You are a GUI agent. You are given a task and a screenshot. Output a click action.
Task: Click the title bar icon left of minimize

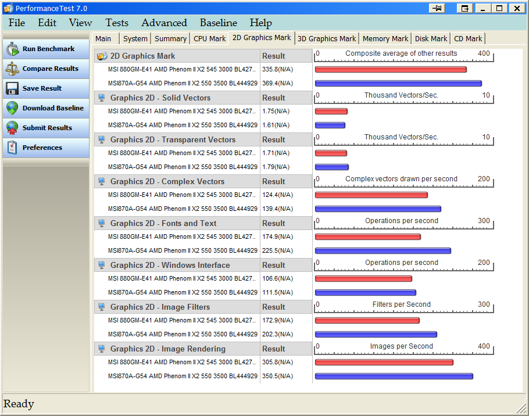[x=465, y=8]
